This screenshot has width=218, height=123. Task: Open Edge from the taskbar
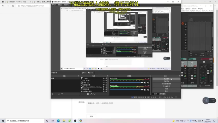[58, 121]
